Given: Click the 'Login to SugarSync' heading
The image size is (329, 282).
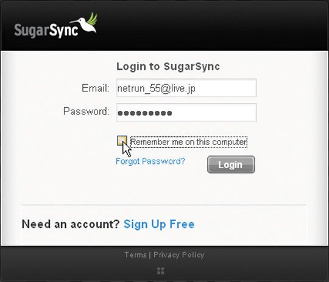Looking at the screenshot, I should [168, 66].
